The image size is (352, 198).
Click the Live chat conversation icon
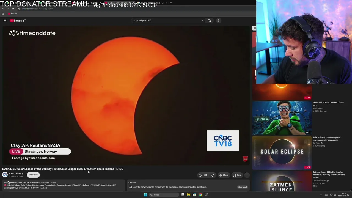(130, 187)
